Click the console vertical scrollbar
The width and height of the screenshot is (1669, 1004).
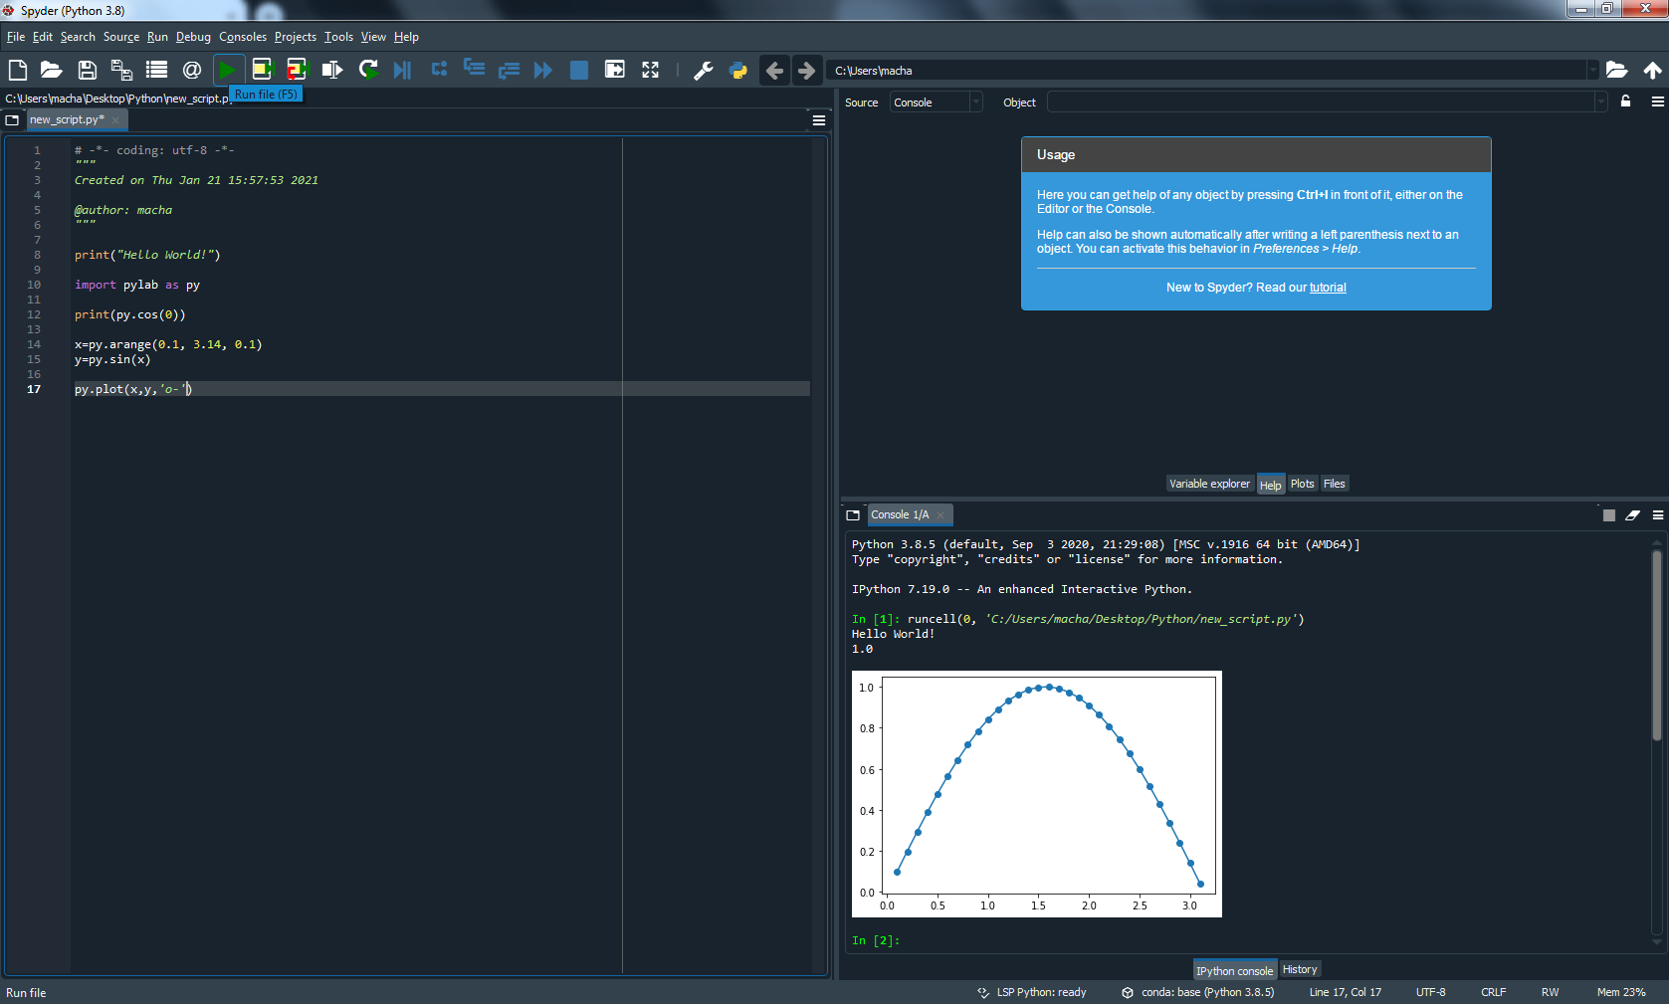1656,647
